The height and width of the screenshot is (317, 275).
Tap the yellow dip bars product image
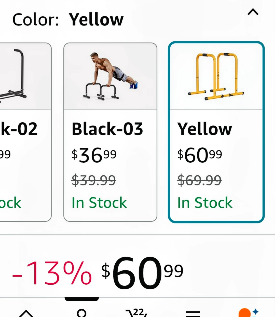click(x=216, y=76)
